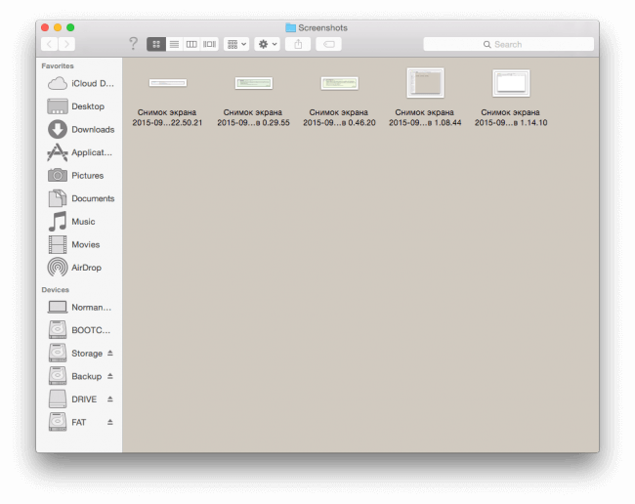Go back with the left arrow button
Screen dimensions: 635x504
click(x=50, y=44)
